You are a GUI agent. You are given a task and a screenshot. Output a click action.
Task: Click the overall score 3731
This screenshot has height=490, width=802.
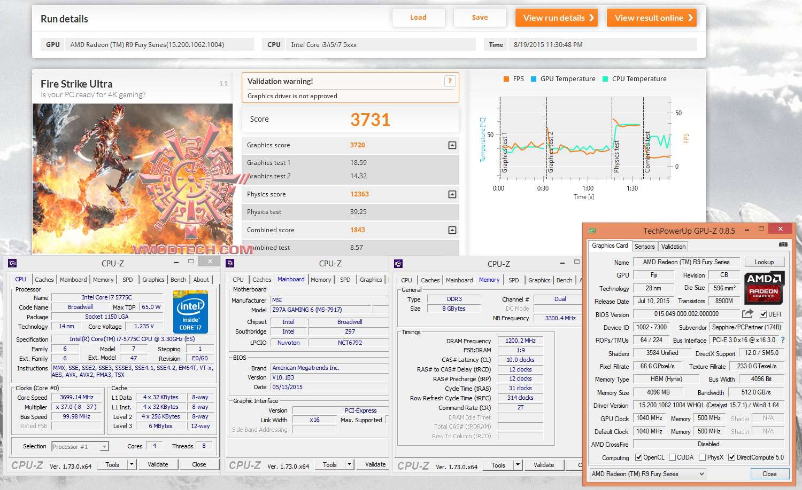[x=370, y=120]
